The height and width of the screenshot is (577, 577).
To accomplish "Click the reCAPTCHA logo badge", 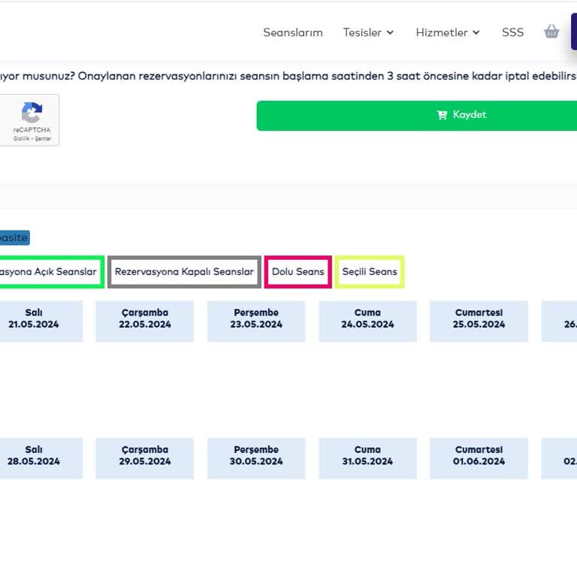I will click(x=31, y=114).
